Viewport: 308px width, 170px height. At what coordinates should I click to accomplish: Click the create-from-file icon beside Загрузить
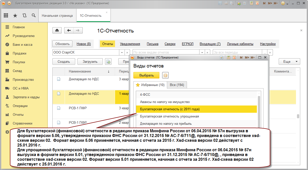[108, 61]
